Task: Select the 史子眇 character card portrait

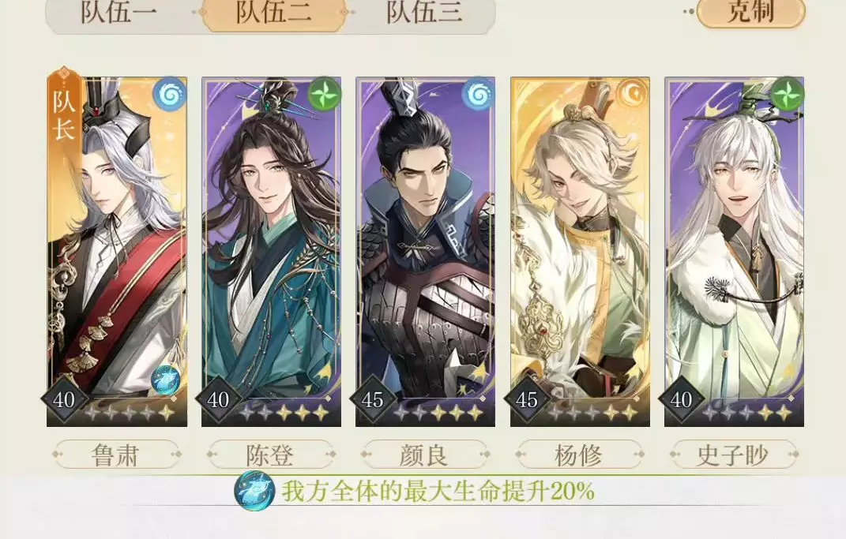Action: tap(734, 252)
